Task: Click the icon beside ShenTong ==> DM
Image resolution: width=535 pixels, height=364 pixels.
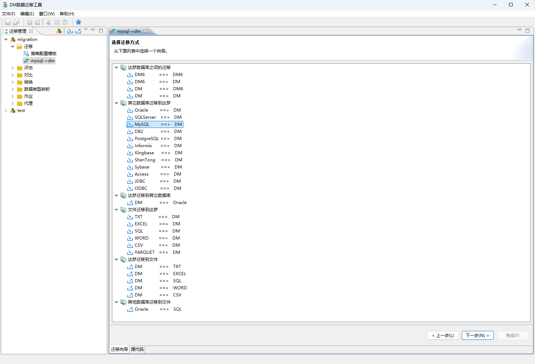Action: 130,160
